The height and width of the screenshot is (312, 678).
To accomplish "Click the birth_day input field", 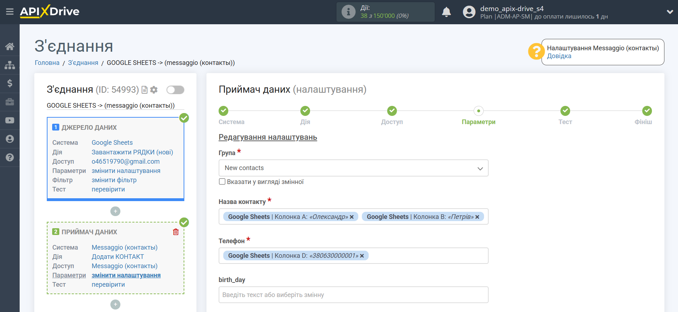I will [353, 295].
